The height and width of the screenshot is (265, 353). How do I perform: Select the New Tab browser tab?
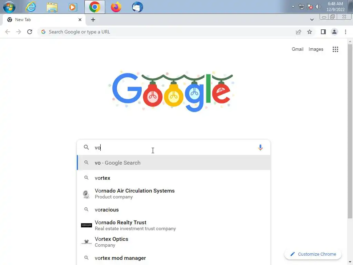point(44,20)
